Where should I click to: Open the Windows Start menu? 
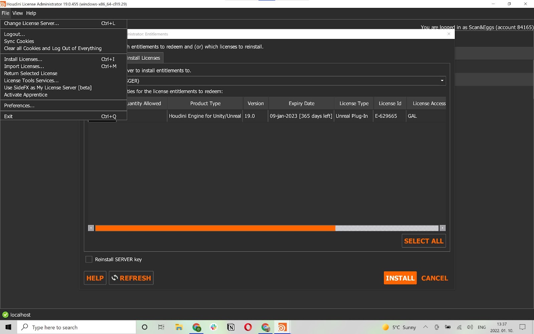(x=8, y=327)
